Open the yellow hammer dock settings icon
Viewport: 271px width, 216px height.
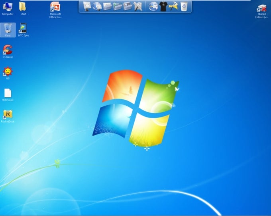point(173,6)
